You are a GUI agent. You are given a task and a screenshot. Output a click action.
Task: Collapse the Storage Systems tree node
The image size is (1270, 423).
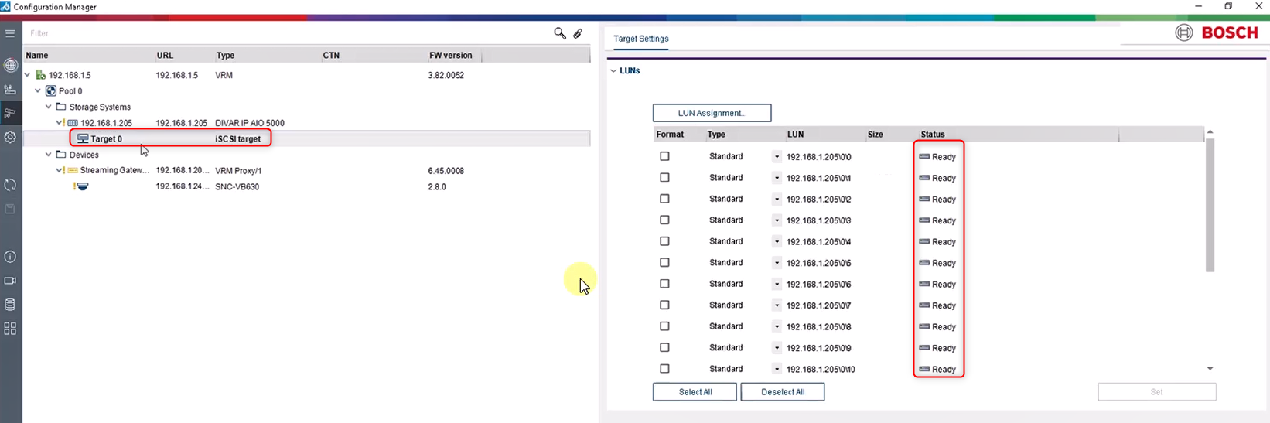point(48,107)
